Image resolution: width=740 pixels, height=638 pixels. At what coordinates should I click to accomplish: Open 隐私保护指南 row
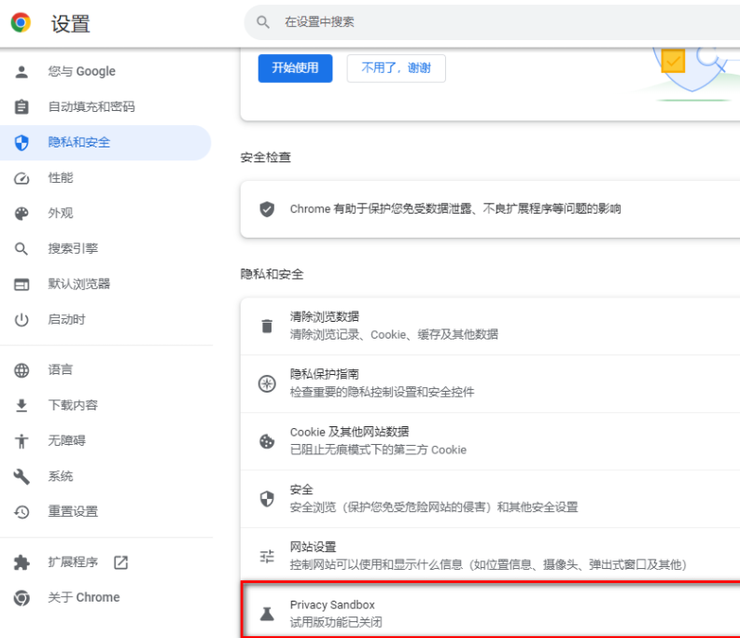[x=490, y=383]
